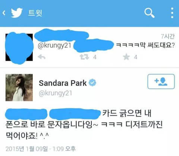Tap the first tweet text ㅋㅋㅋㅋ막 써도대요?

145,45
